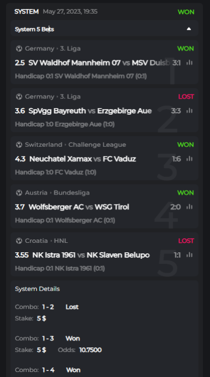Collapse the System 5 Bets section
Image resolution: width=210 pixels, height=377 pixels.
pos(189,29)
